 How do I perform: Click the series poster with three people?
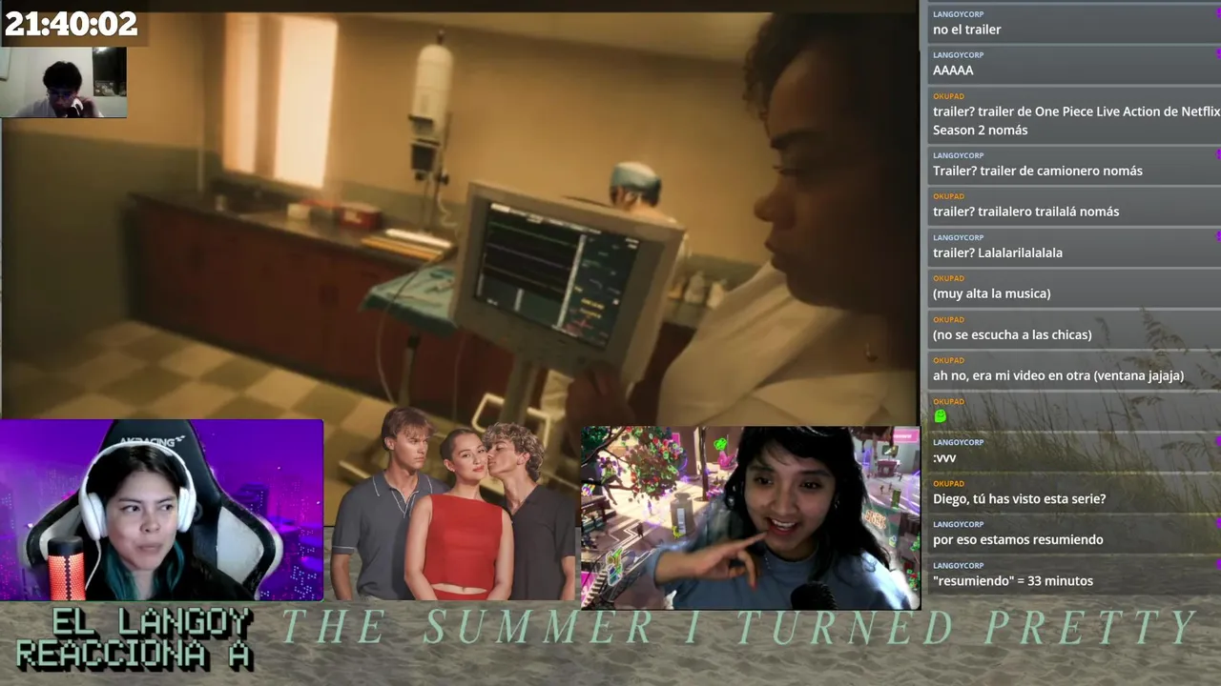tap(452, 505)
